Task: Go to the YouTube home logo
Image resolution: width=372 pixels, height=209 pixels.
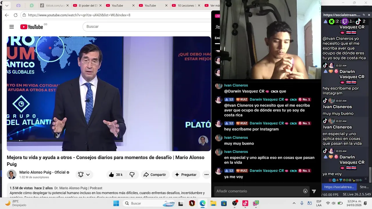Action: [x=32, y=27]
